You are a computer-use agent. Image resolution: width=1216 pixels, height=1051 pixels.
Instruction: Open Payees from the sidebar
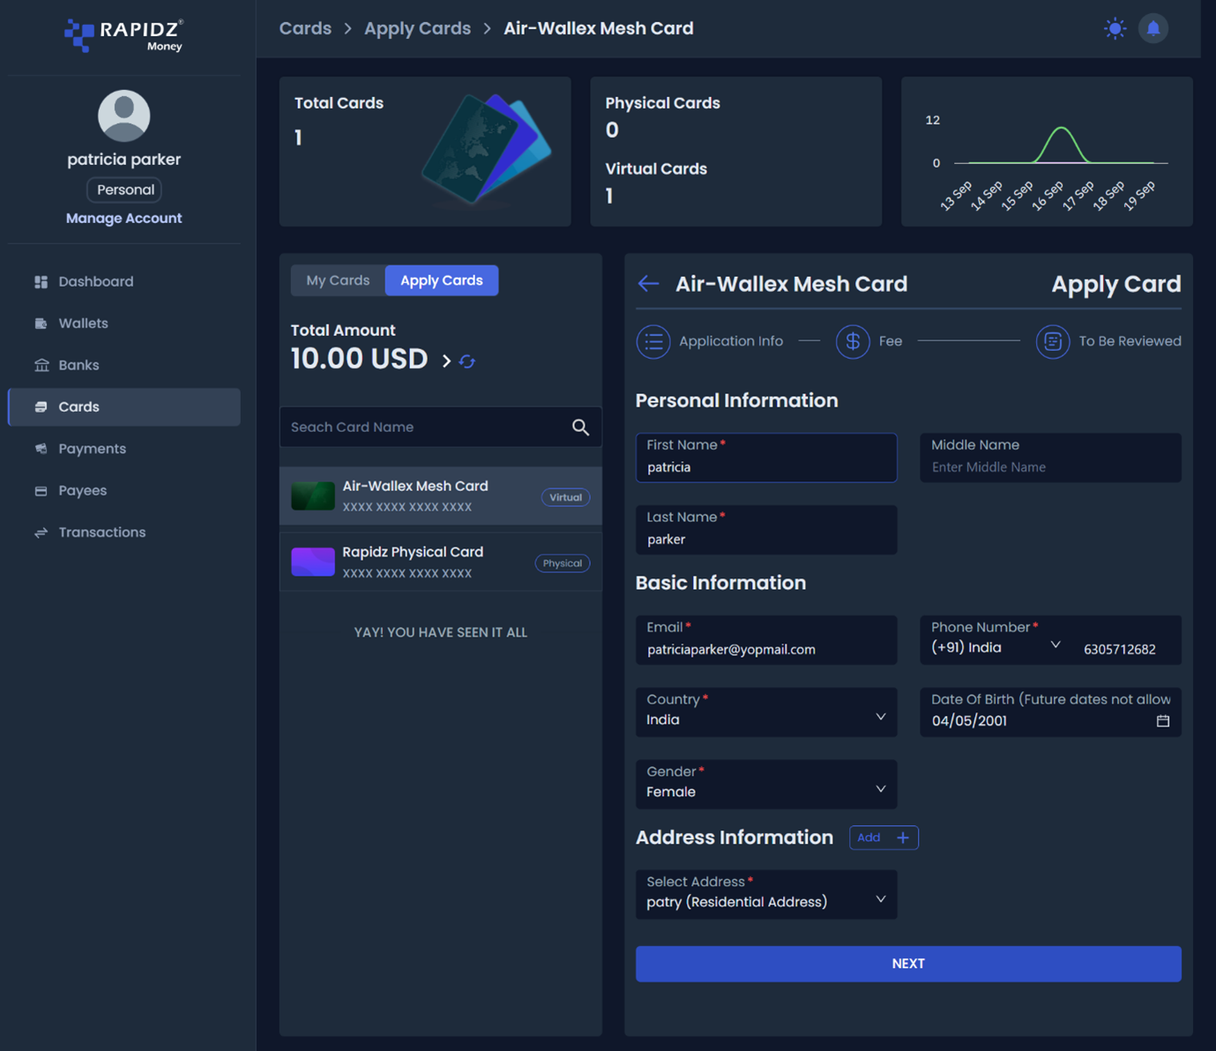[123, 490]
